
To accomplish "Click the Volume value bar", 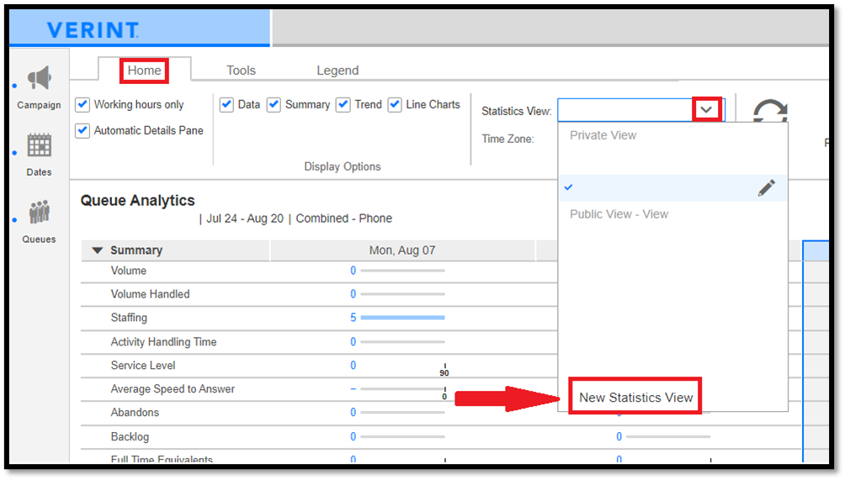I will [402, 271].
